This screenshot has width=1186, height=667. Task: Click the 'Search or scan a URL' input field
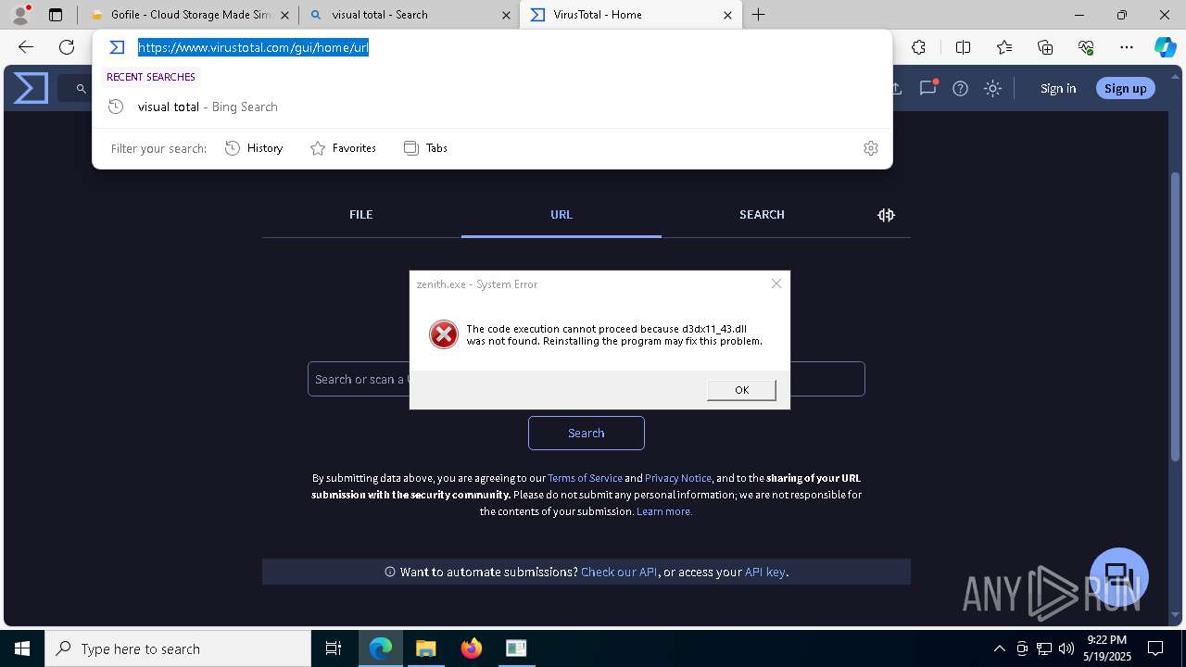tap(586, 379)
